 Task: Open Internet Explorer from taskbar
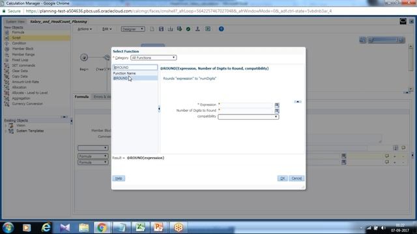(46, 227)
